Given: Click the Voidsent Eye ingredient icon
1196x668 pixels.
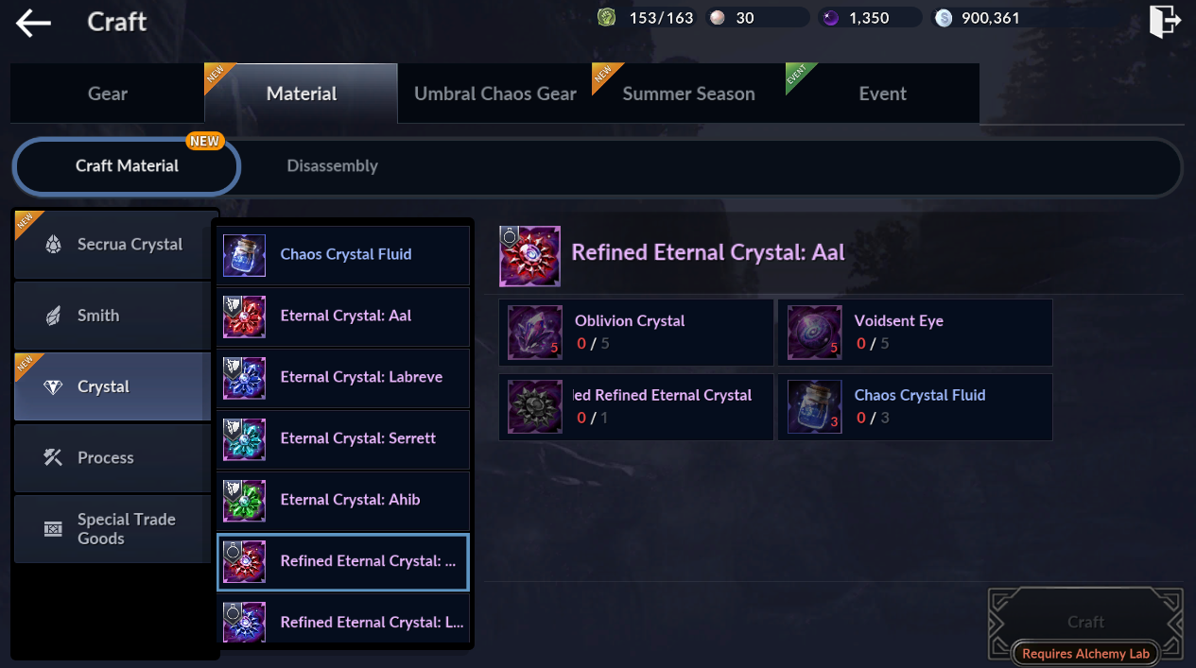Looking at the screenshot, I should click(x=815, y=333).
